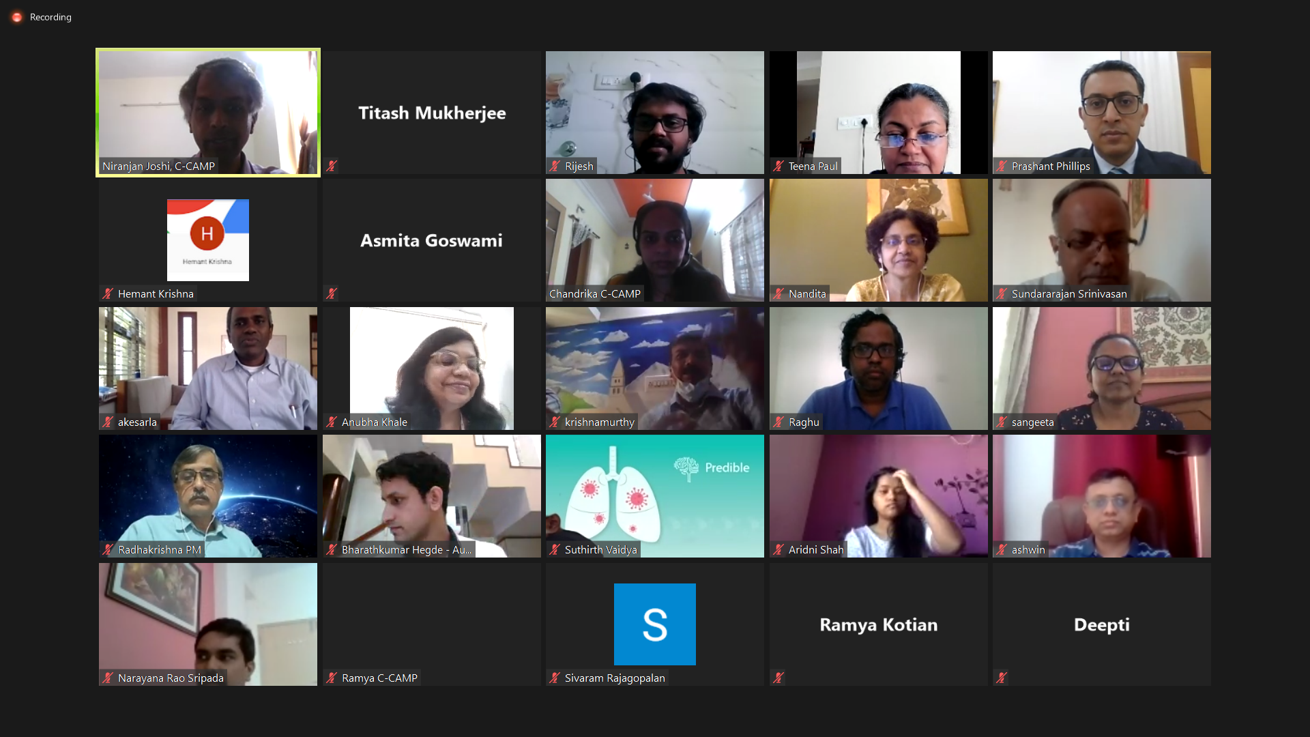Screen dimensions: 1310x737
Task: Click the muted mic icon on Deepti's tile
Action: pos(1002,678)
